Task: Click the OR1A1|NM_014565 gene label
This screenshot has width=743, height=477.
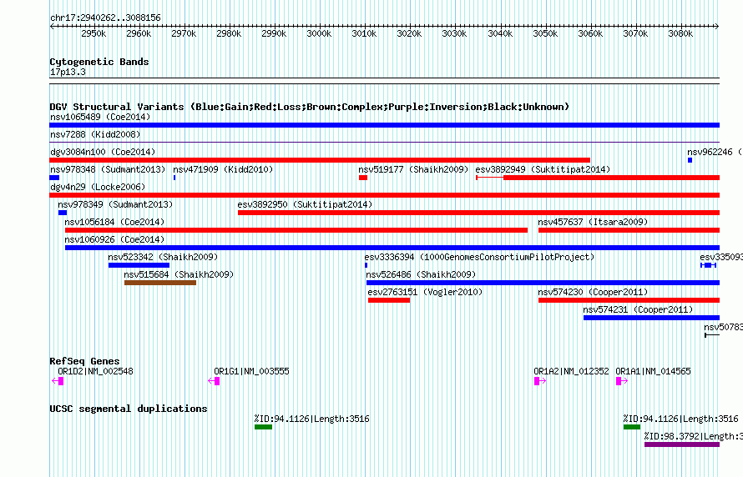Action: [653, 371]
